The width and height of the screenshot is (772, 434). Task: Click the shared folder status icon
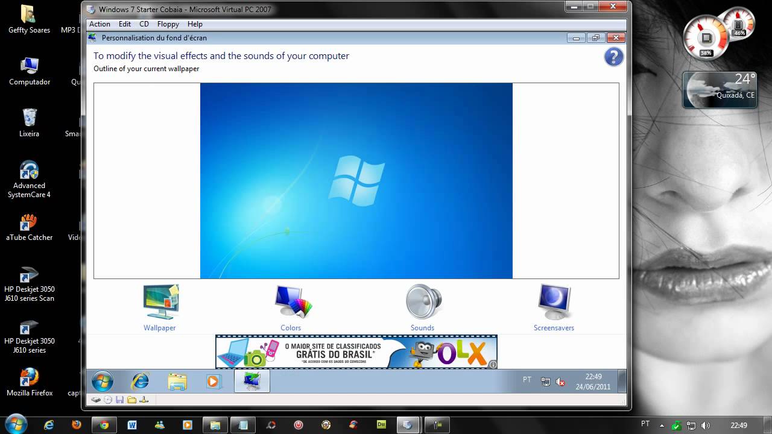tap(131, 400)
